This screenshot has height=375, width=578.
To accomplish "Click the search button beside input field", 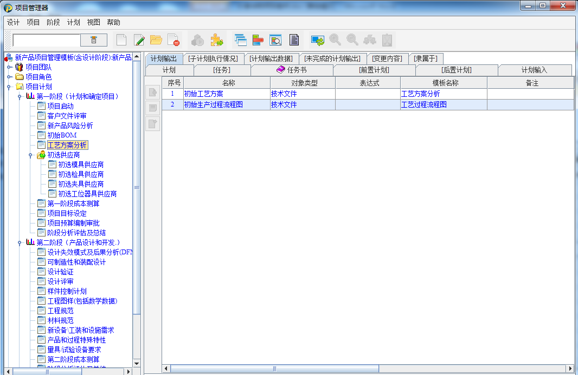I will tap(93, 40).
